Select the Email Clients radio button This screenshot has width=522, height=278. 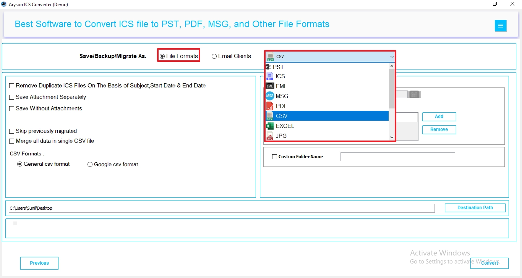(x=214, y=56)
